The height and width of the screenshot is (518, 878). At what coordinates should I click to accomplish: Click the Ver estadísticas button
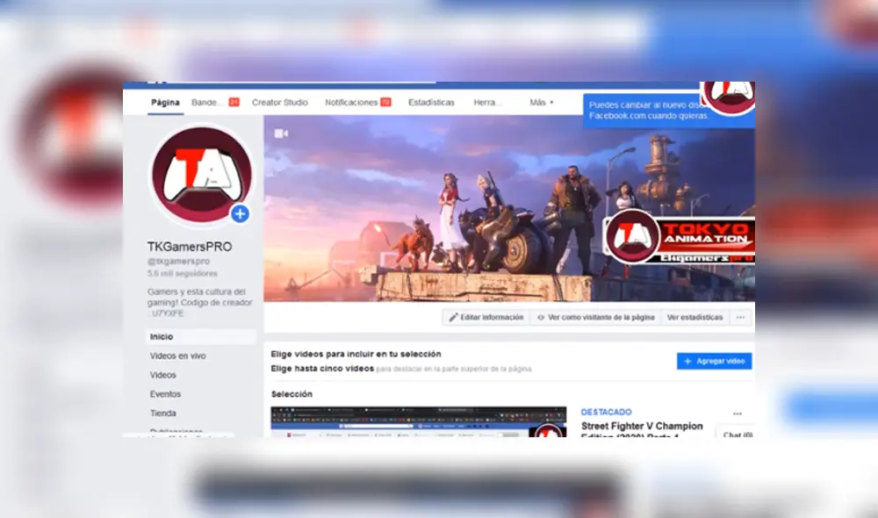(x=696, y=317)
